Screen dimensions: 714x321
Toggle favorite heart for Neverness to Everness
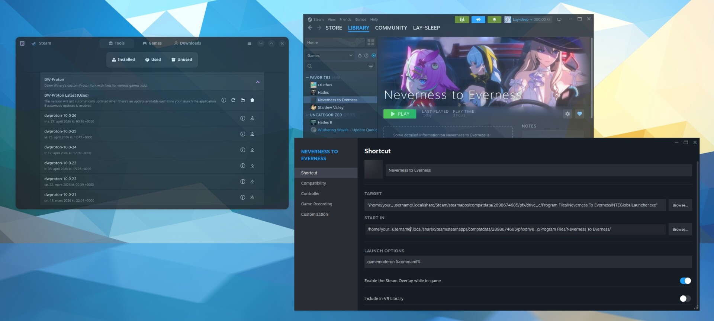click(579, 114)
